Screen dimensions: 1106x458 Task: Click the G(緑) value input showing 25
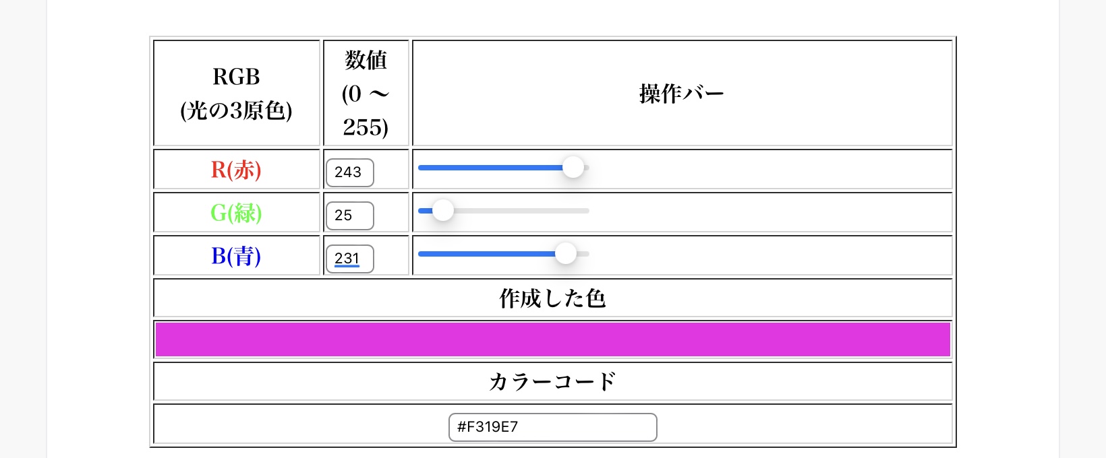349,216
